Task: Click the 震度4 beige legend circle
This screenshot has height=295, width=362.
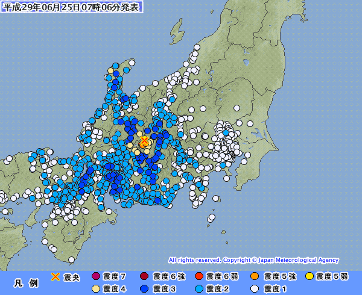Action: (95, 289)
